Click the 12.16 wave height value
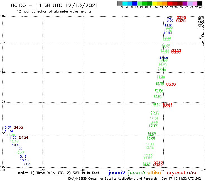206x181 pixels. pos(14,141)
